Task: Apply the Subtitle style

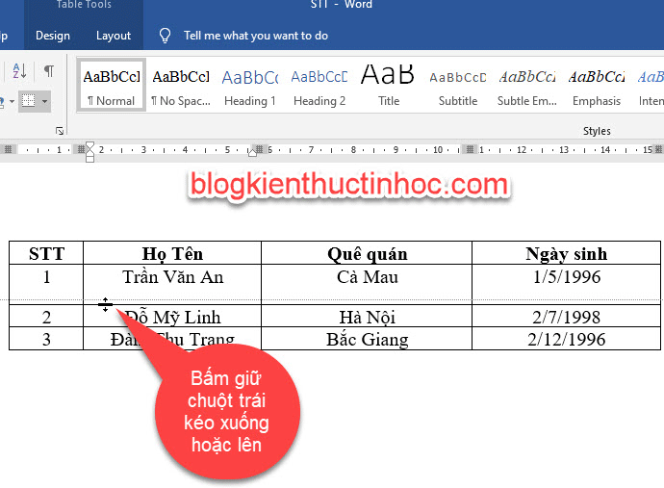Action: point(458,86)
